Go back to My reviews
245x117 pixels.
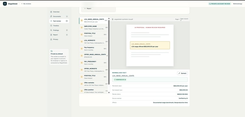click(26, 4)
